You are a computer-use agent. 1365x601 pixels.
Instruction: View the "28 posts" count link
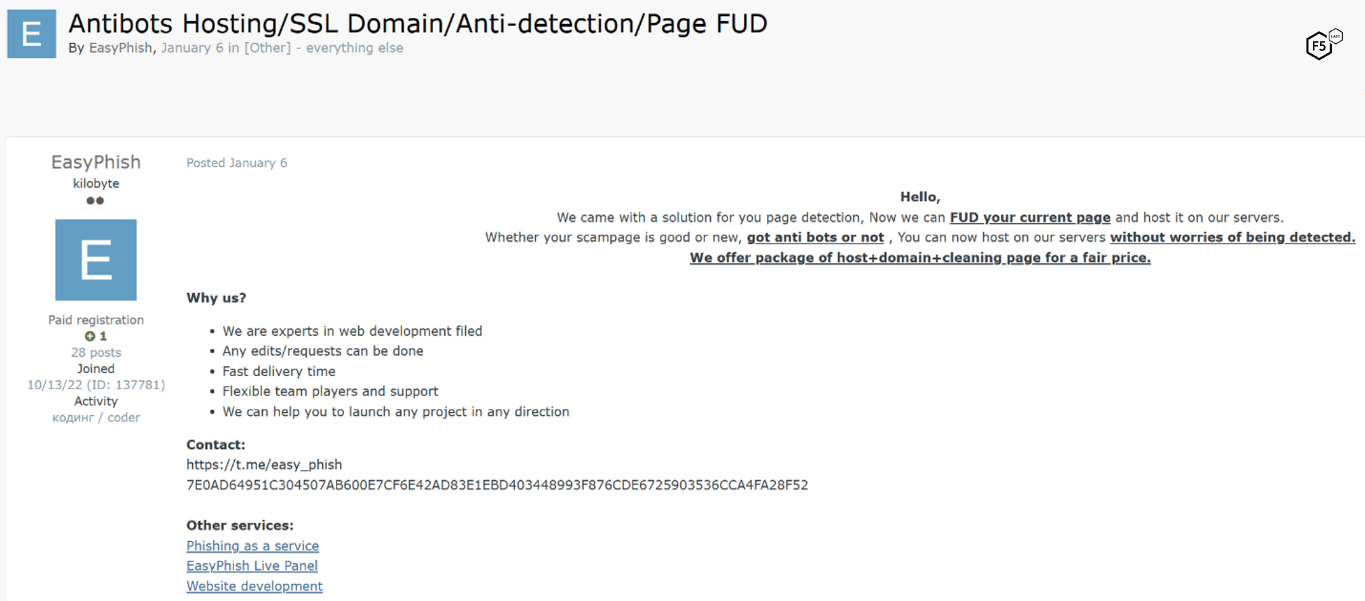tap(95, 352)
